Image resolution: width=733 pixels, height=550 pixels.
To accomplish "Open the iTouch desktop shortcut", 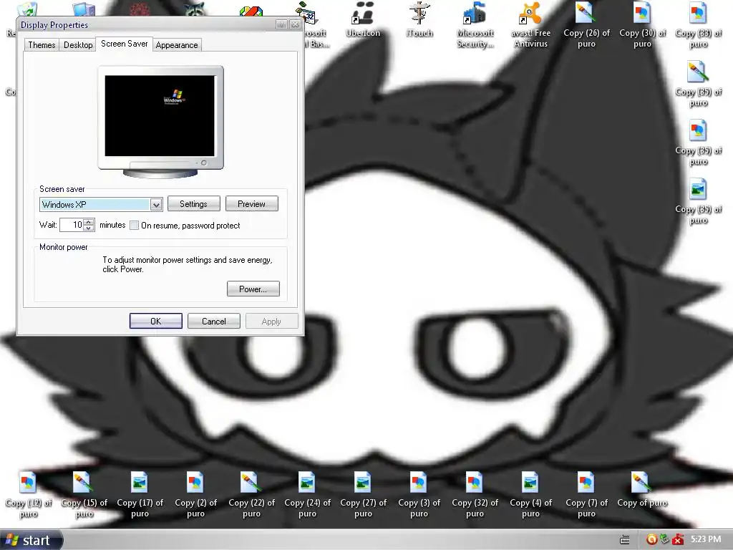I will [x=419, y=19].
